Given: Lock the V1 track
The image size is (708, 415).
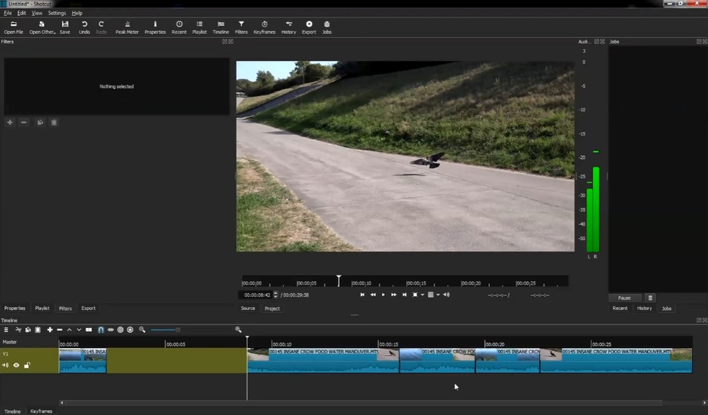Looking at the screenshot, I should [x=27, y=365].
